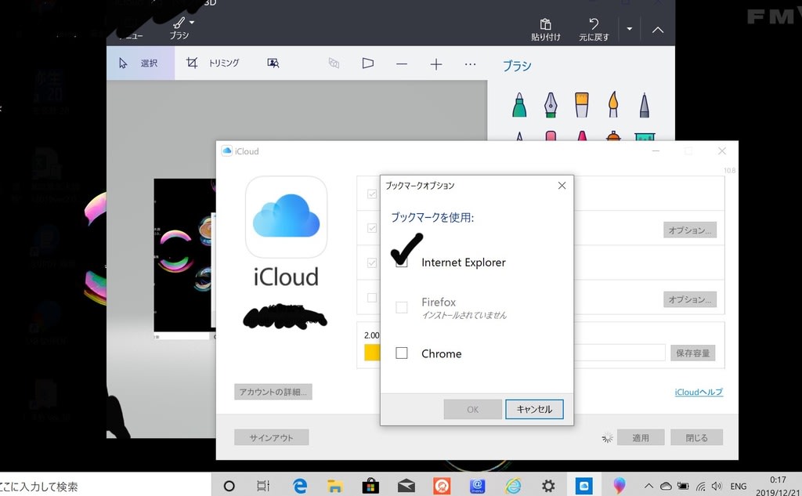This screenshot has height=496, width=802.
Task: Choose the Oil brush in Paint 3D
Action: pos(582,105)
